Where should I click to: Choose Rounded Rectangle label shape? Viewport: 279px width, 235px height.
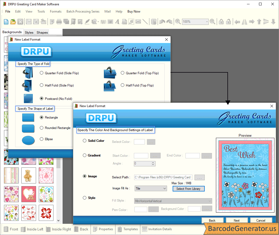click(x=41, y=128)
